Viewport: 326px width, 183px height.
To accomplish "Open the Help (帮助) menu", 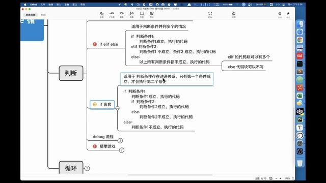I will coord(83,5).
